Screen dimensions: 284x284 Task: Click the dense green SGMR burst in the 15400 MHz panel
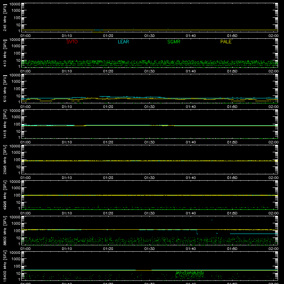(190, 274)
